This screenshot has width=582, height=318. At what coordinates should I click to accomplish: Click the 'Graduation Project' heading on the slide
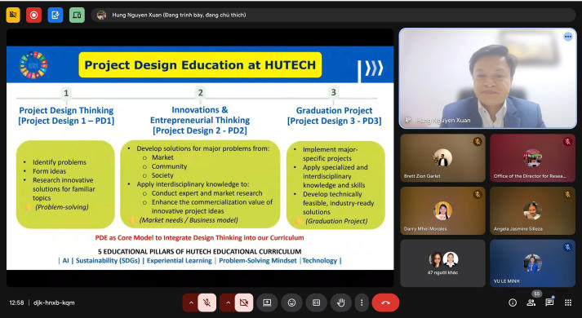tap(334, 110)
